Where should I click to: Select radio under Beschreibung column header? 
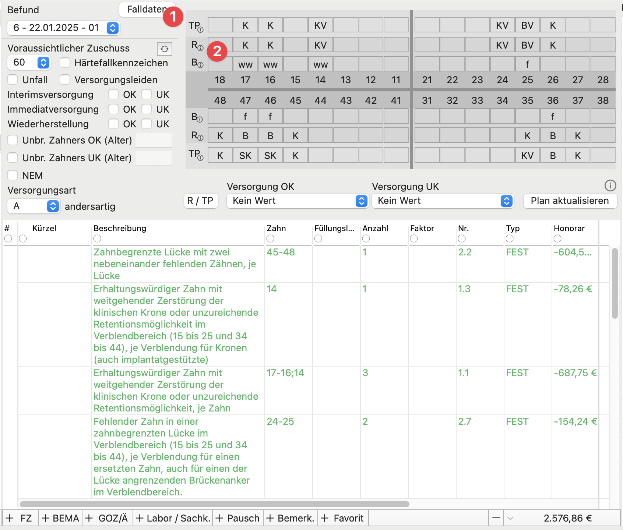coord(97,239)
